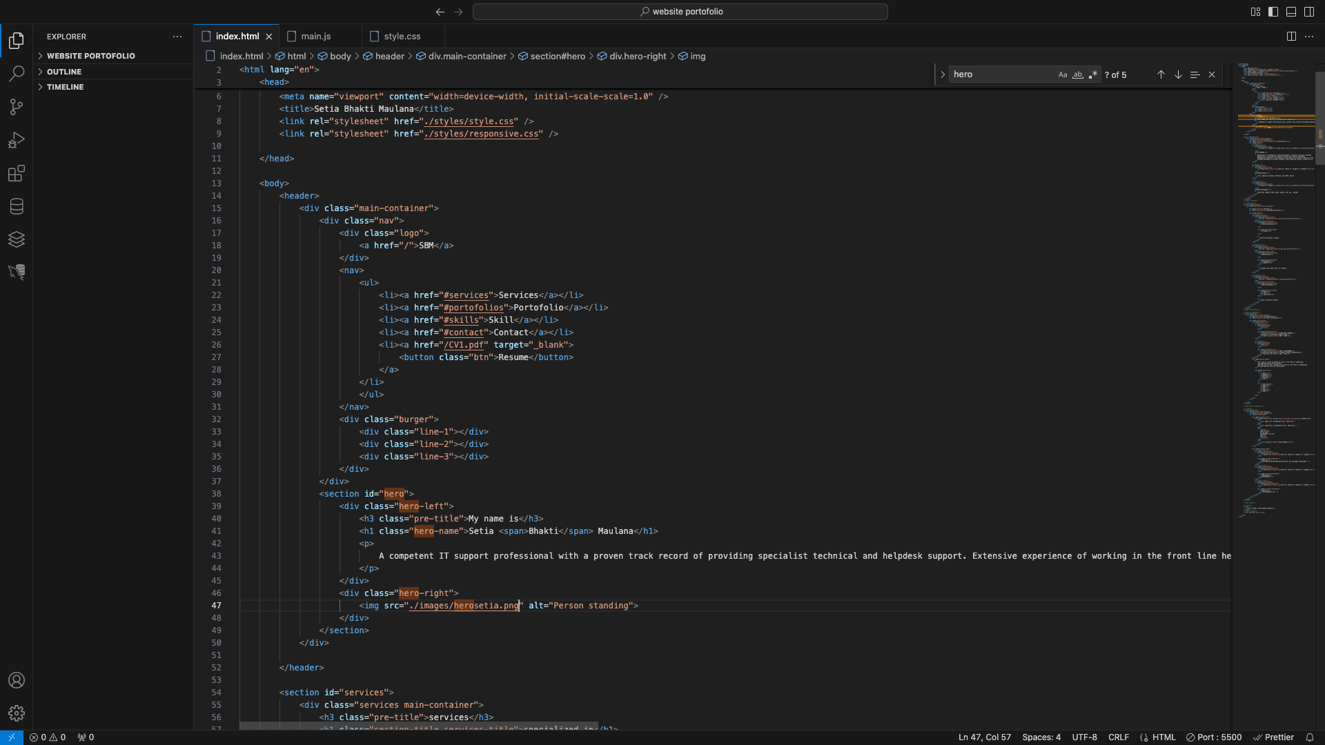Viewport: 1325px width, 745px height.
Task: Open Run and Debug view
Action: click(x=17, y=140)
